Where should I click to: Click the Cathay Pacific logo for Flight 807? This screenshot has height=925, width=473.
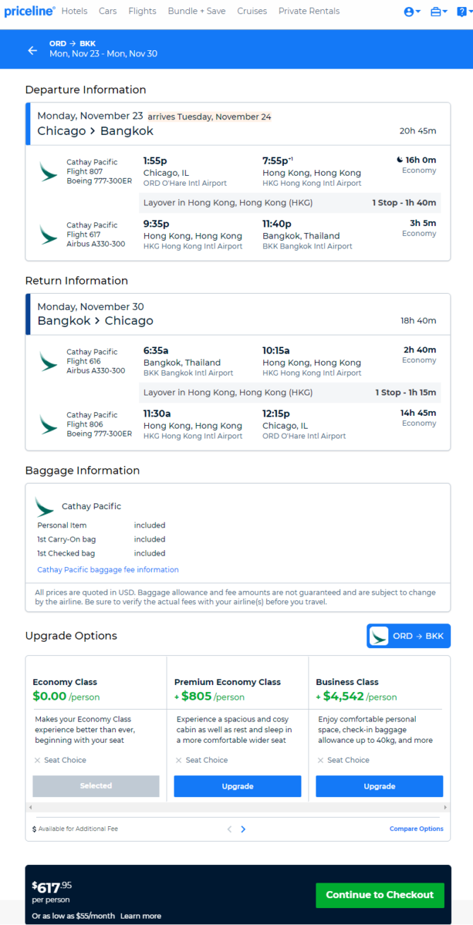click(x=49, y=172)
